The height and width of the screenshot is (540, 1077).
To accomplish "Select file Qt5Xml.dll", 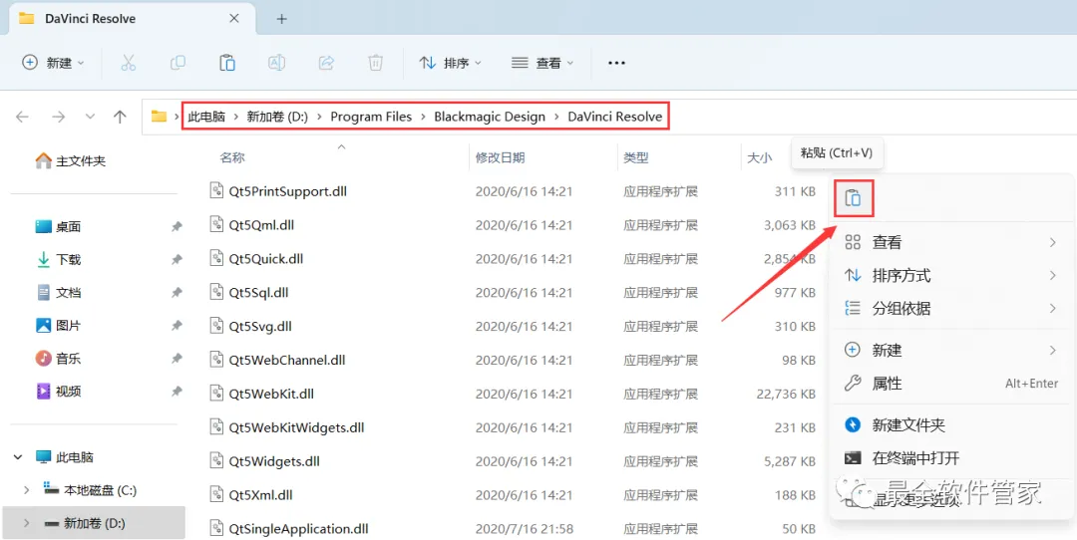I will coord(261,495).
